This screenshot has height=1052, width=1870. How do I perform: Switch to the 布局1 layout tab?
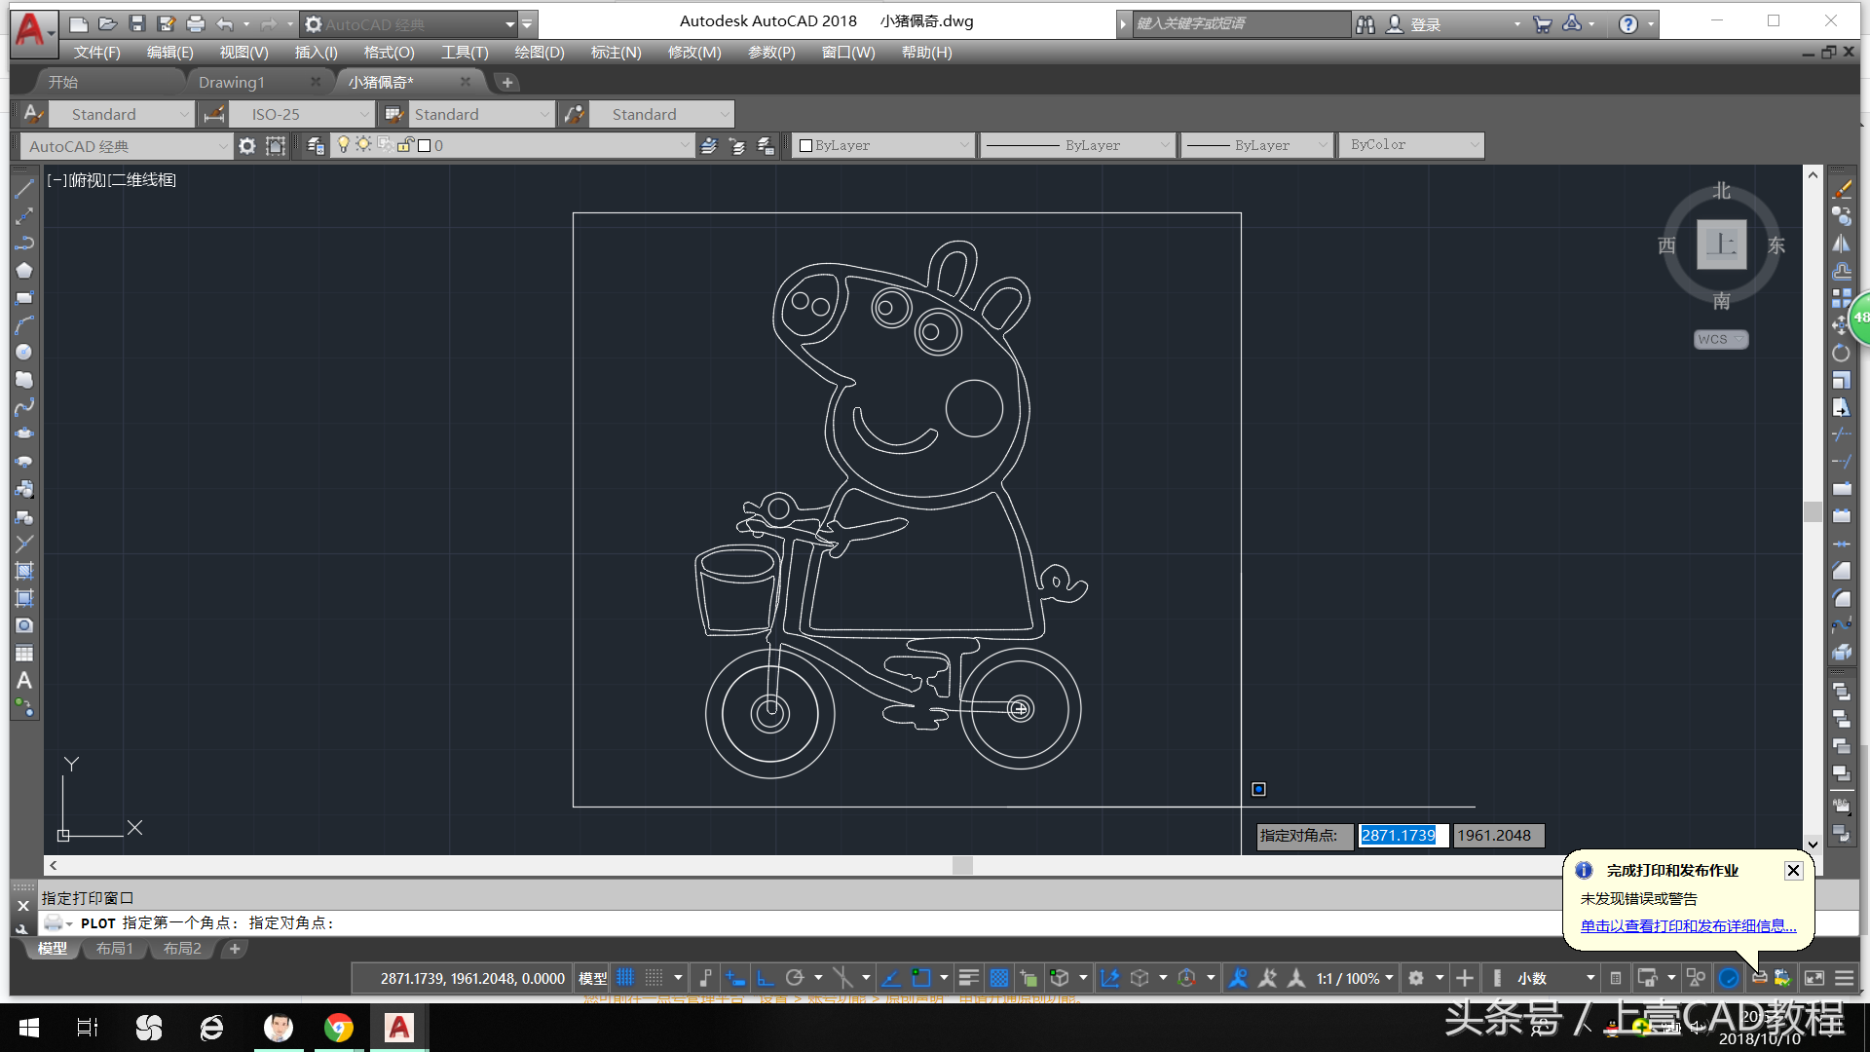(114, 949)
